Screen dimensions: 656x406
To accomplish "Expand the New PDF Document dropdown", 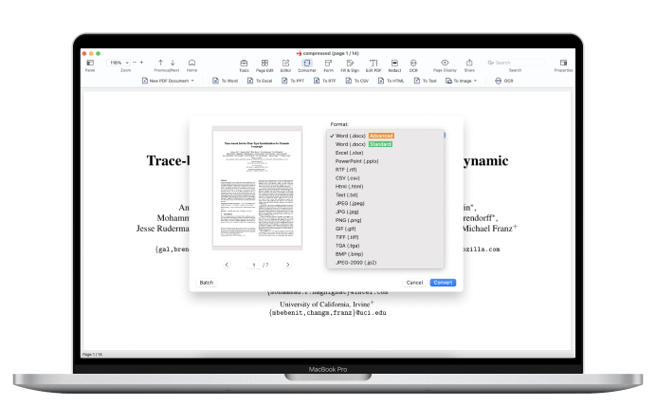I will [169, 81].
